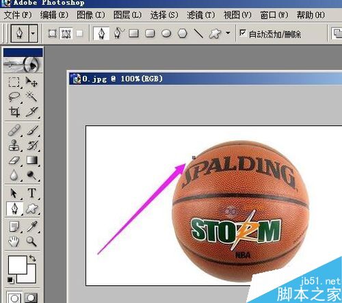Screen dimensions: 342x303
Task: Select the Rectangular Marquee tool
Action: point(14,82)
